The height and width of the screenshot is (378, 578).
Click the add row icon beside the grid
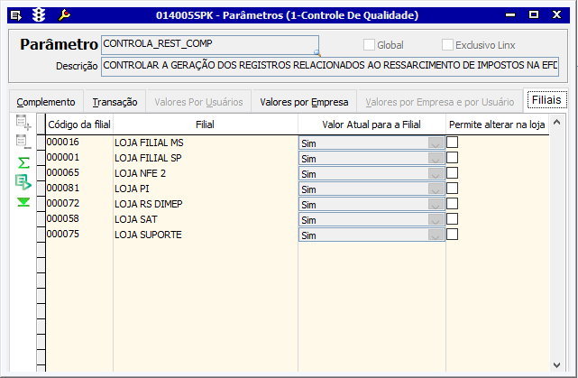coord(23,123)
